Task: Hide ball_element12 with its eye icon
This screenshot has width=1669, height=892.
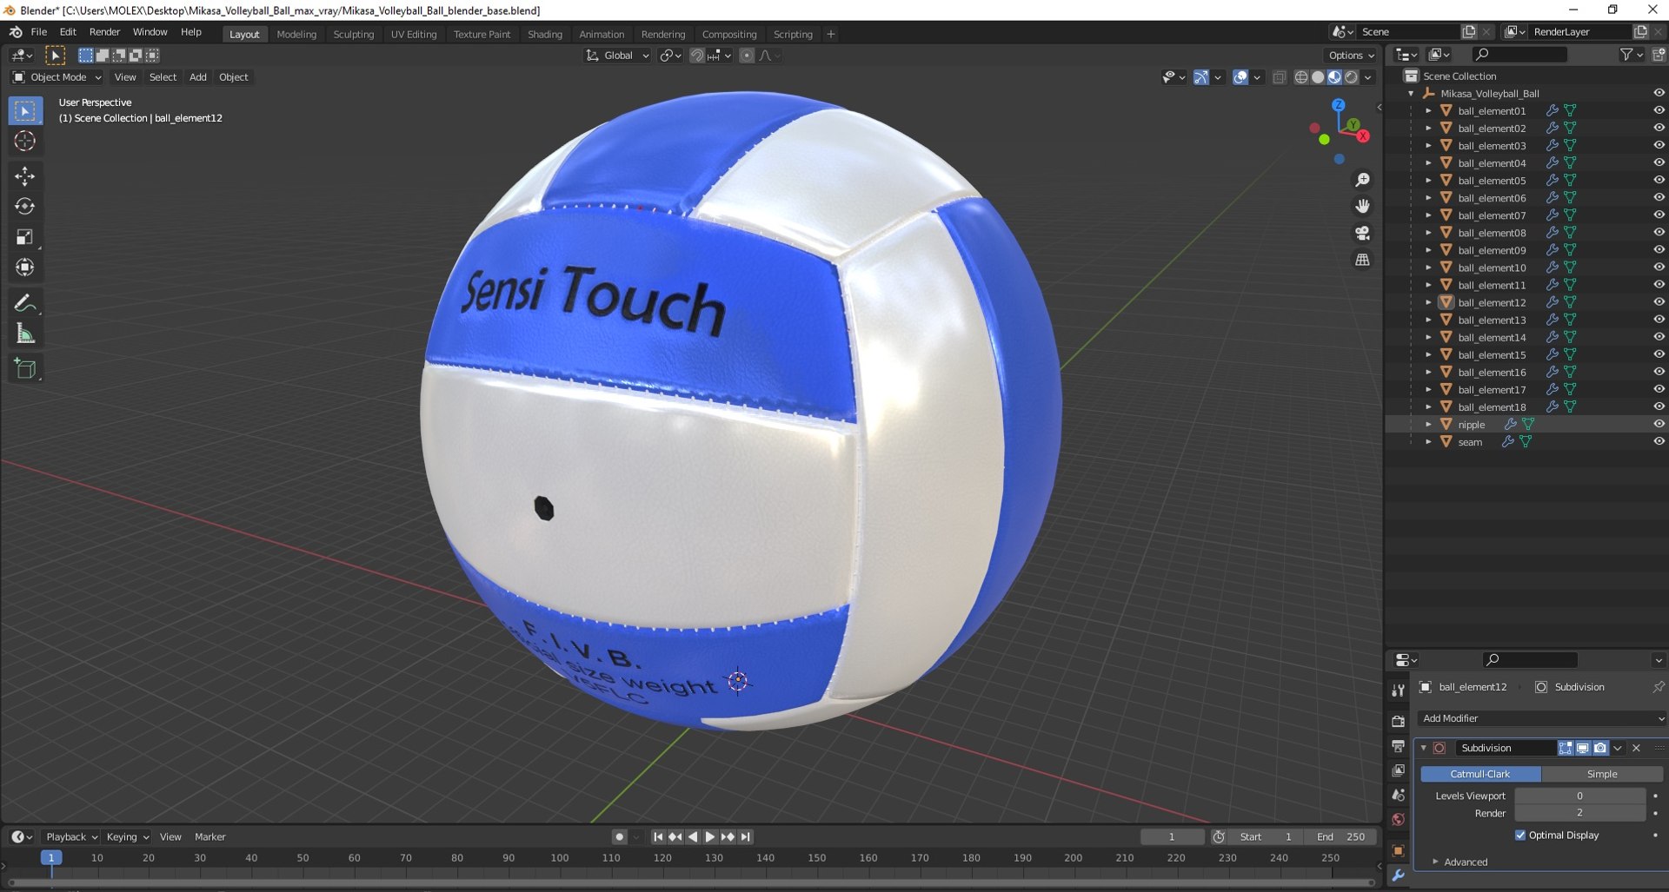Action: (x=1659, y=302)
